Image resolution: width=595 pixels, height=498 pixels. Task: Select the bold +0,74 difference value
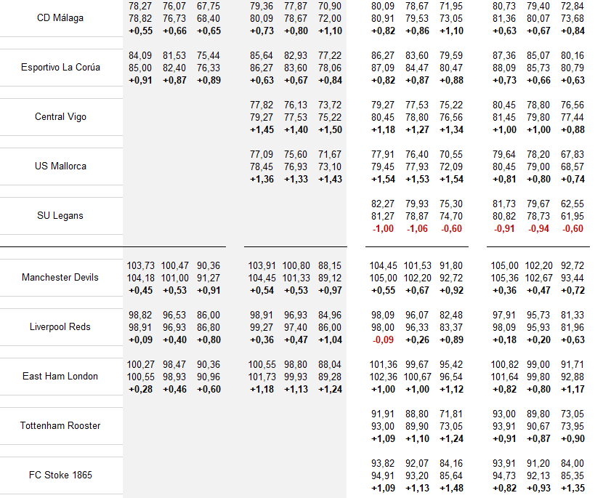[x=573, y=180]
